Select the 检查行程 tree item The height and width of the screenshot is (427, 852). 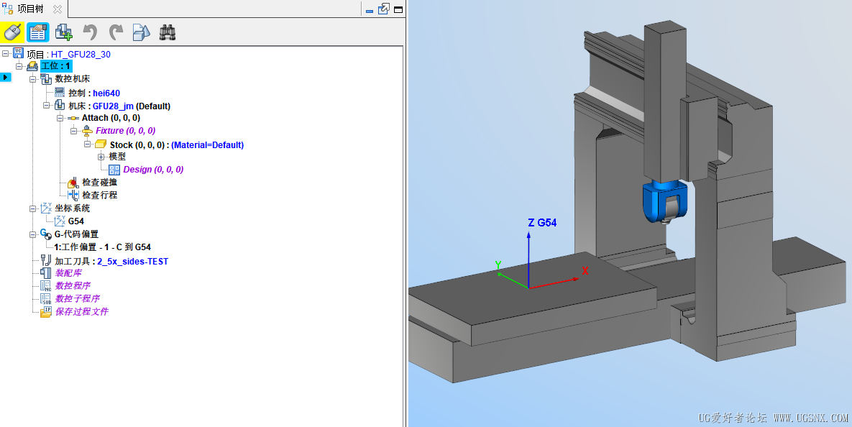(x=99, y=195)
